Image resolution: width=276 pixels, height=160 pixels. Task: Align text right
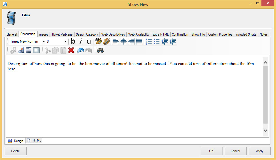[131, 41]
